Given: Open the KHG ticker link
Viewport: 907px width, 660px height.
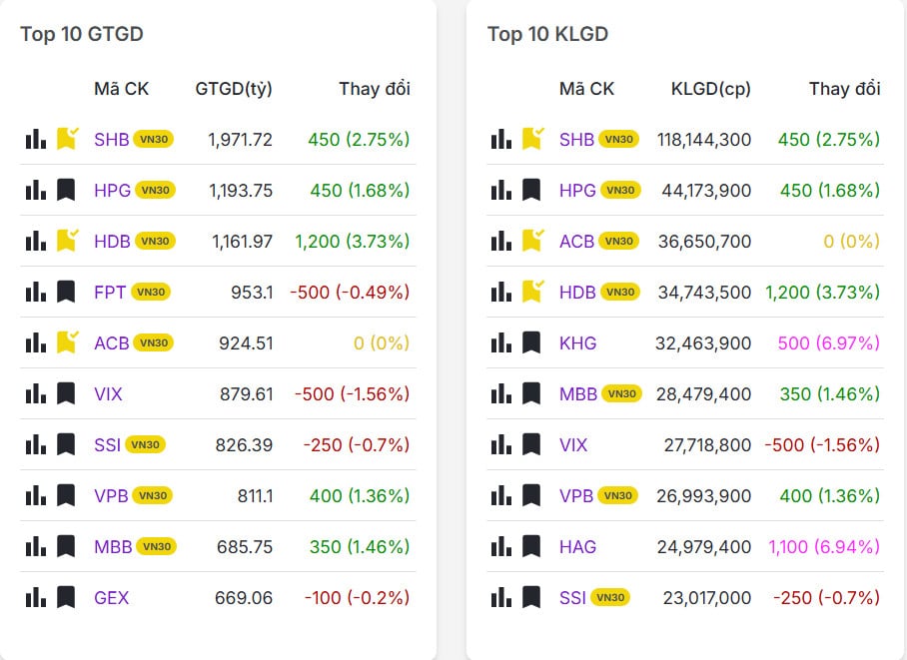Looking at the screenshot, I should tap(577, 342).
